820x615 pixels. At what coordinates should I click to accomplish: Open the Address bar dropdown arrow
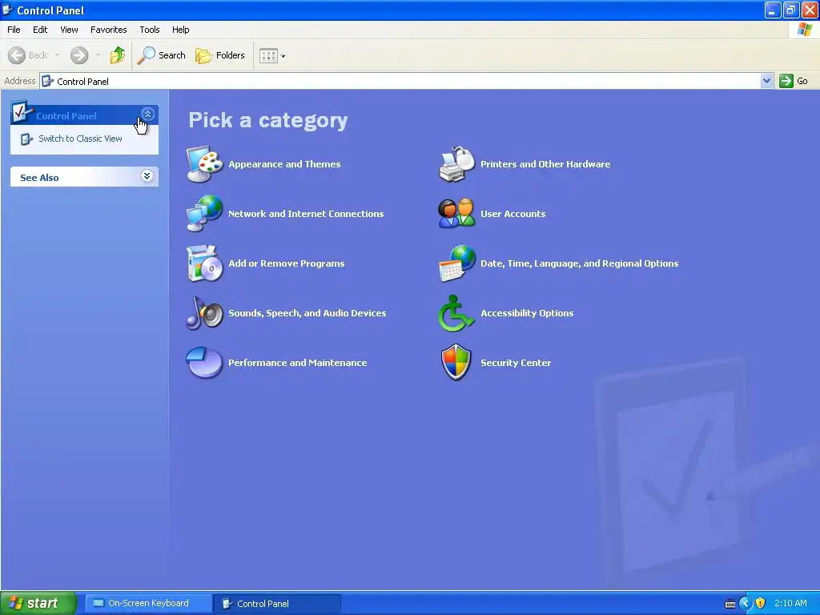pyautogui.click(x=766, y=81)
